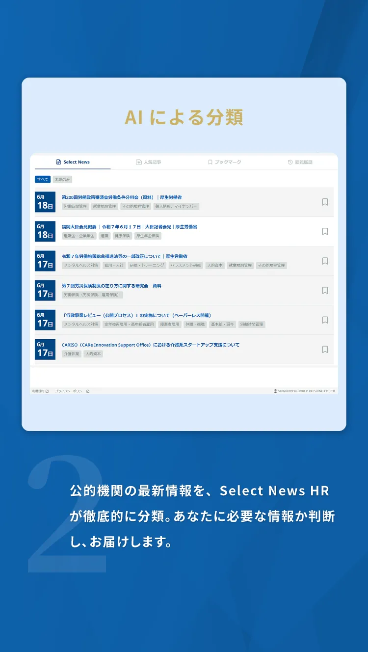Open the Select News tab
Screen dimensions: 368x652
(73, 162)
